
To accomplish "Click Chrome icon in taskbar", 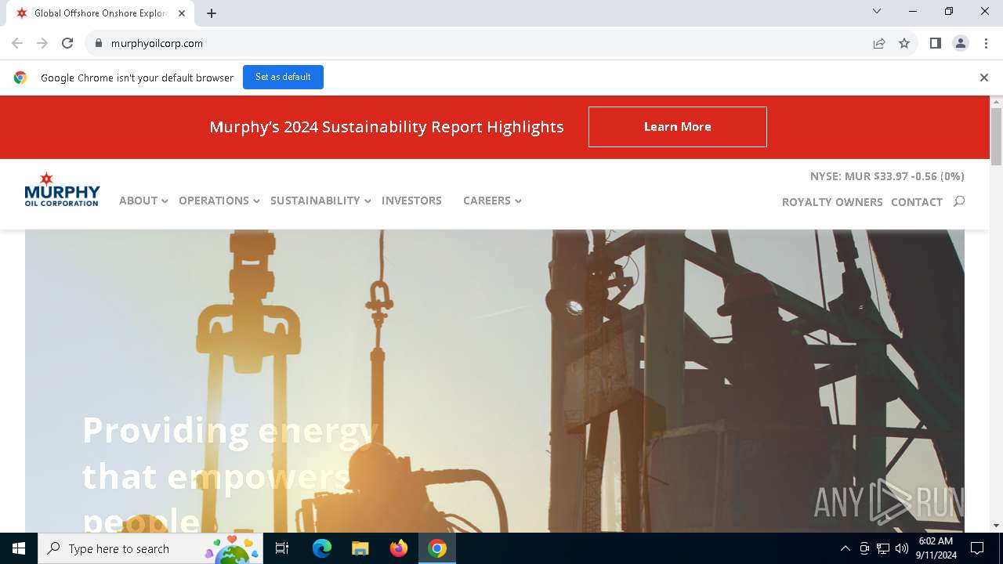I will click(437, 548).
